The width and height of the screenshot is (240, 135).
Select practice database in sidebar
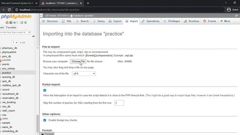[6, 73]
